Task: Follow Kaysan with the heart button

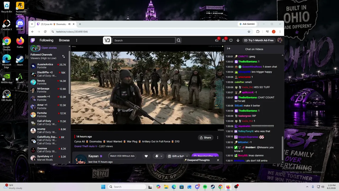Action: click(x=146, y=156)
